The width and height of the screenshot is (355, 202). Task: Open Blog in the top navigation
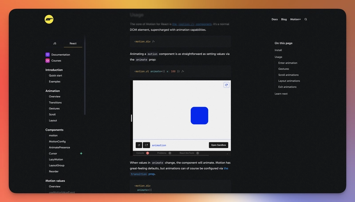284,19
